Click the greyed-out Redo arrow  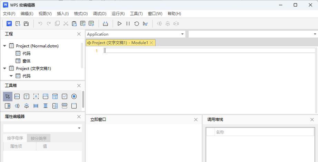(x=49, y=24)
